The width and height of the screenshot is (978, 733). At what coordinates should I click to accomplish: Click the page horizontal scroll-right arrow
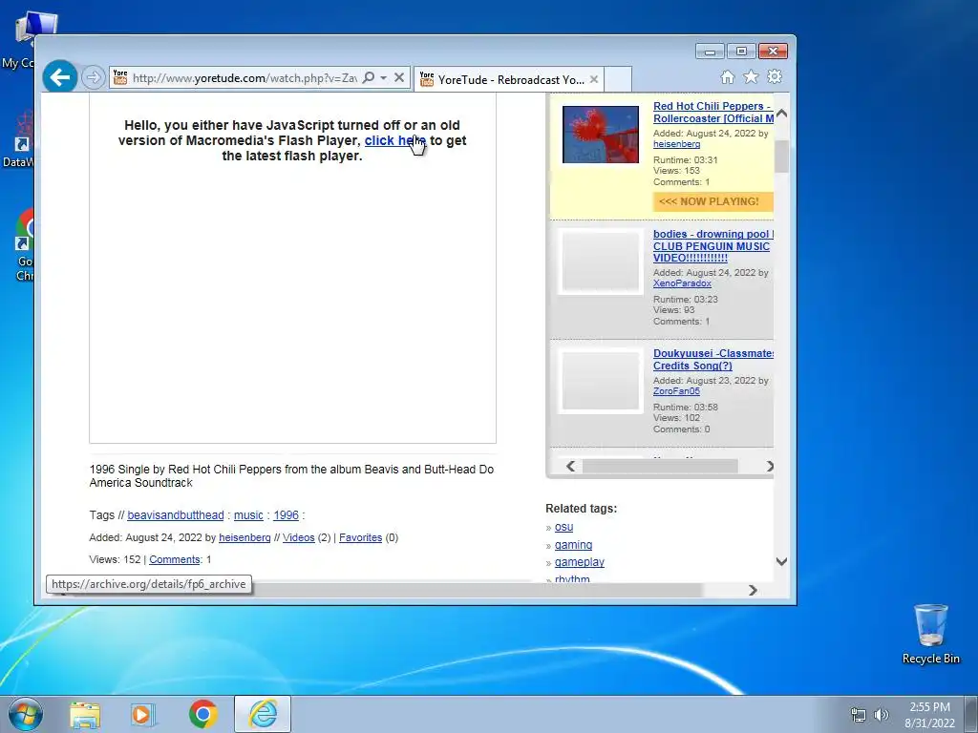[x=753, y=590]
